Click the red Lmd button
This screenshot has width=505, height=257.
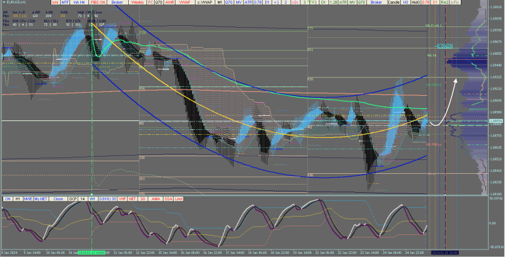pos(179,199)
